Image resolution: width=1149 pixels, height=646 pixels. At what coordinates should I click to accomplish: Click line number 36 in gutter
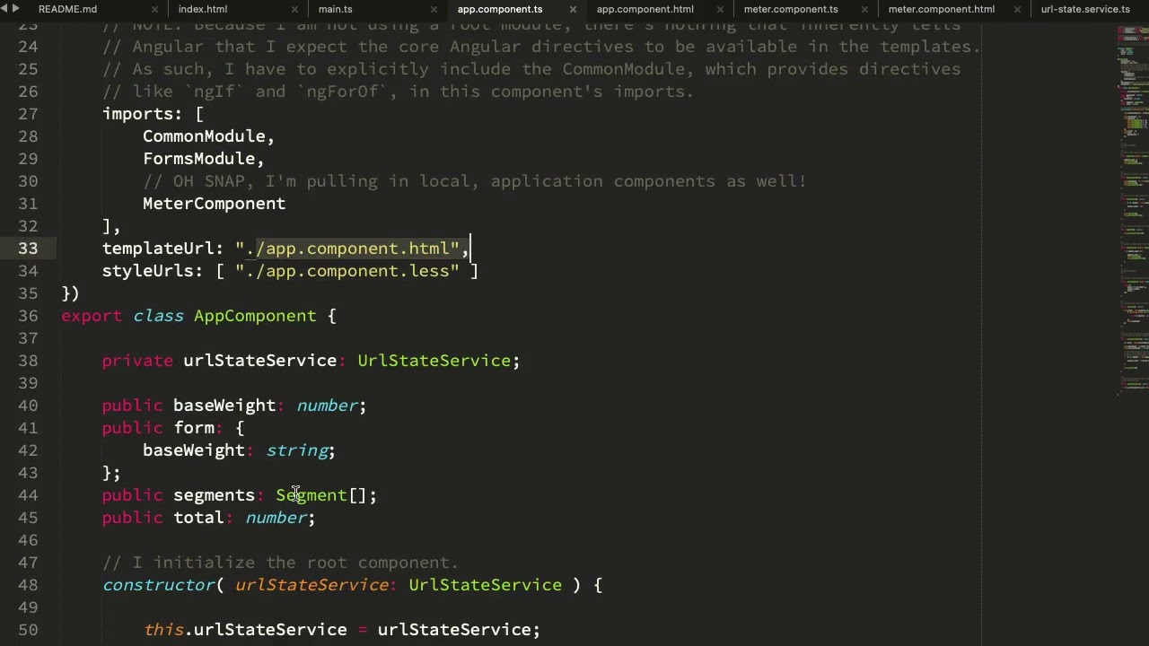click(x=27, y=316)
